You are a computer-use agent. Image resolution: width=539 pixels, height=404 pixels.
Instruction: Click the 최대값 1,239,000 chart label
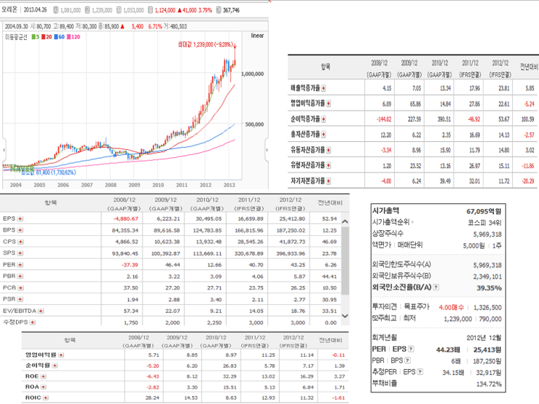[x=205, y=44]
